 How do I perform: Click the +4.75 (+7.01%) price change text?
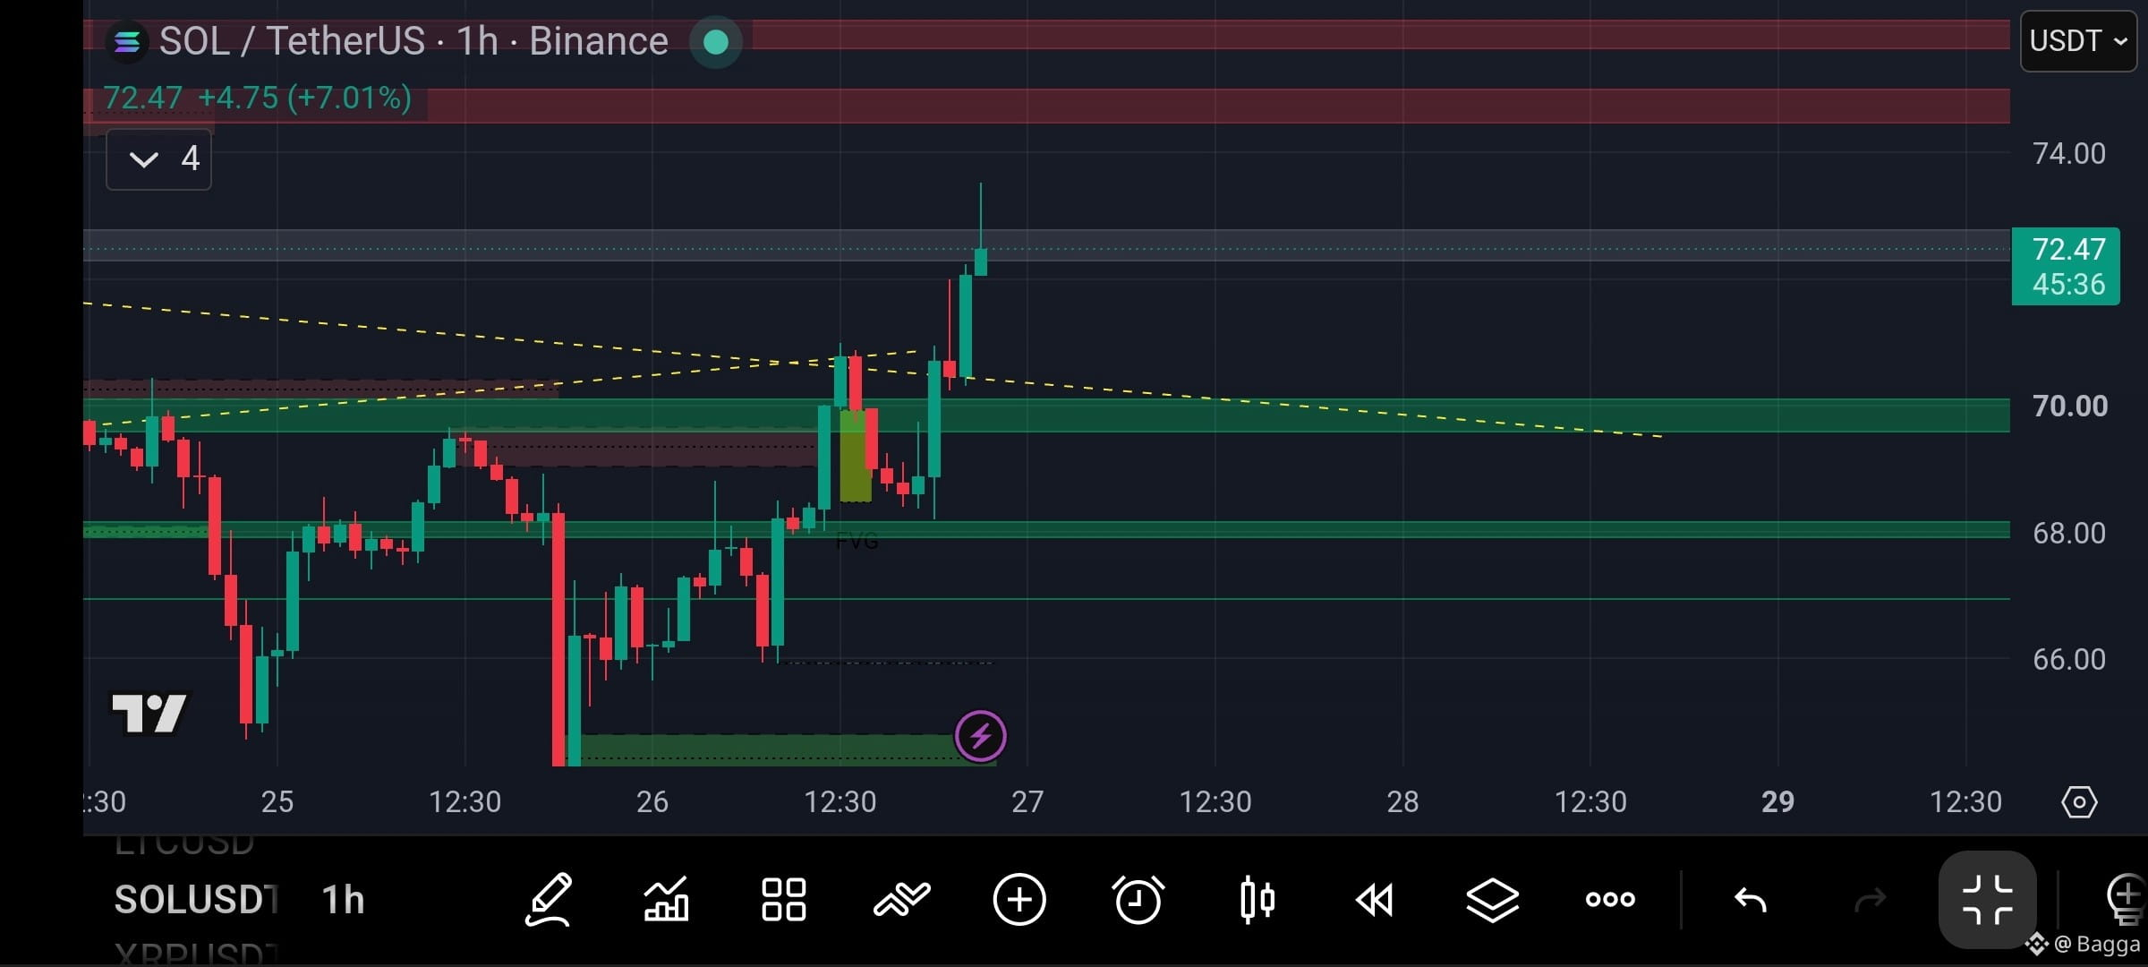(x=304, y=97)
